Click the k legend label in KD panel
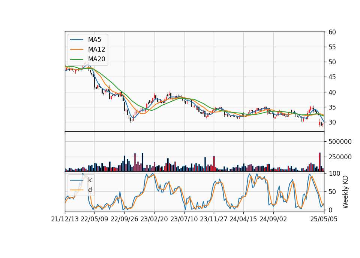This screenshot has width=360, height=258. [90, 180]
